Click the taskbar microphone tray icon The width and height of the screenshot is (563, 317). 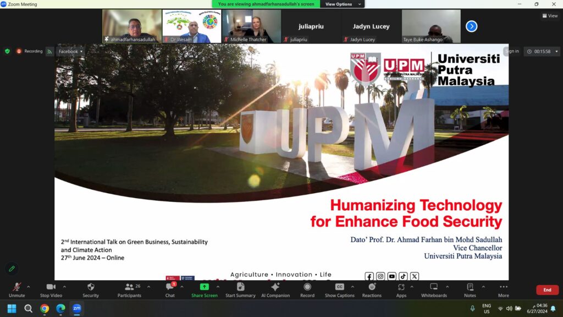472,308
